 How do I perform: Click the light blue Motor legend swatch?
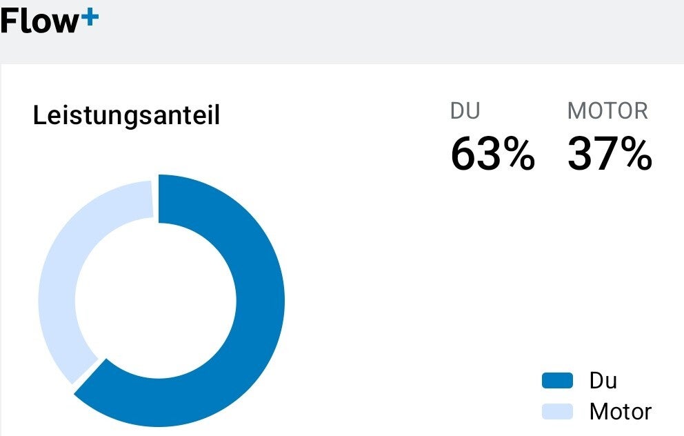pyautogui.click(x=557, y=412)
